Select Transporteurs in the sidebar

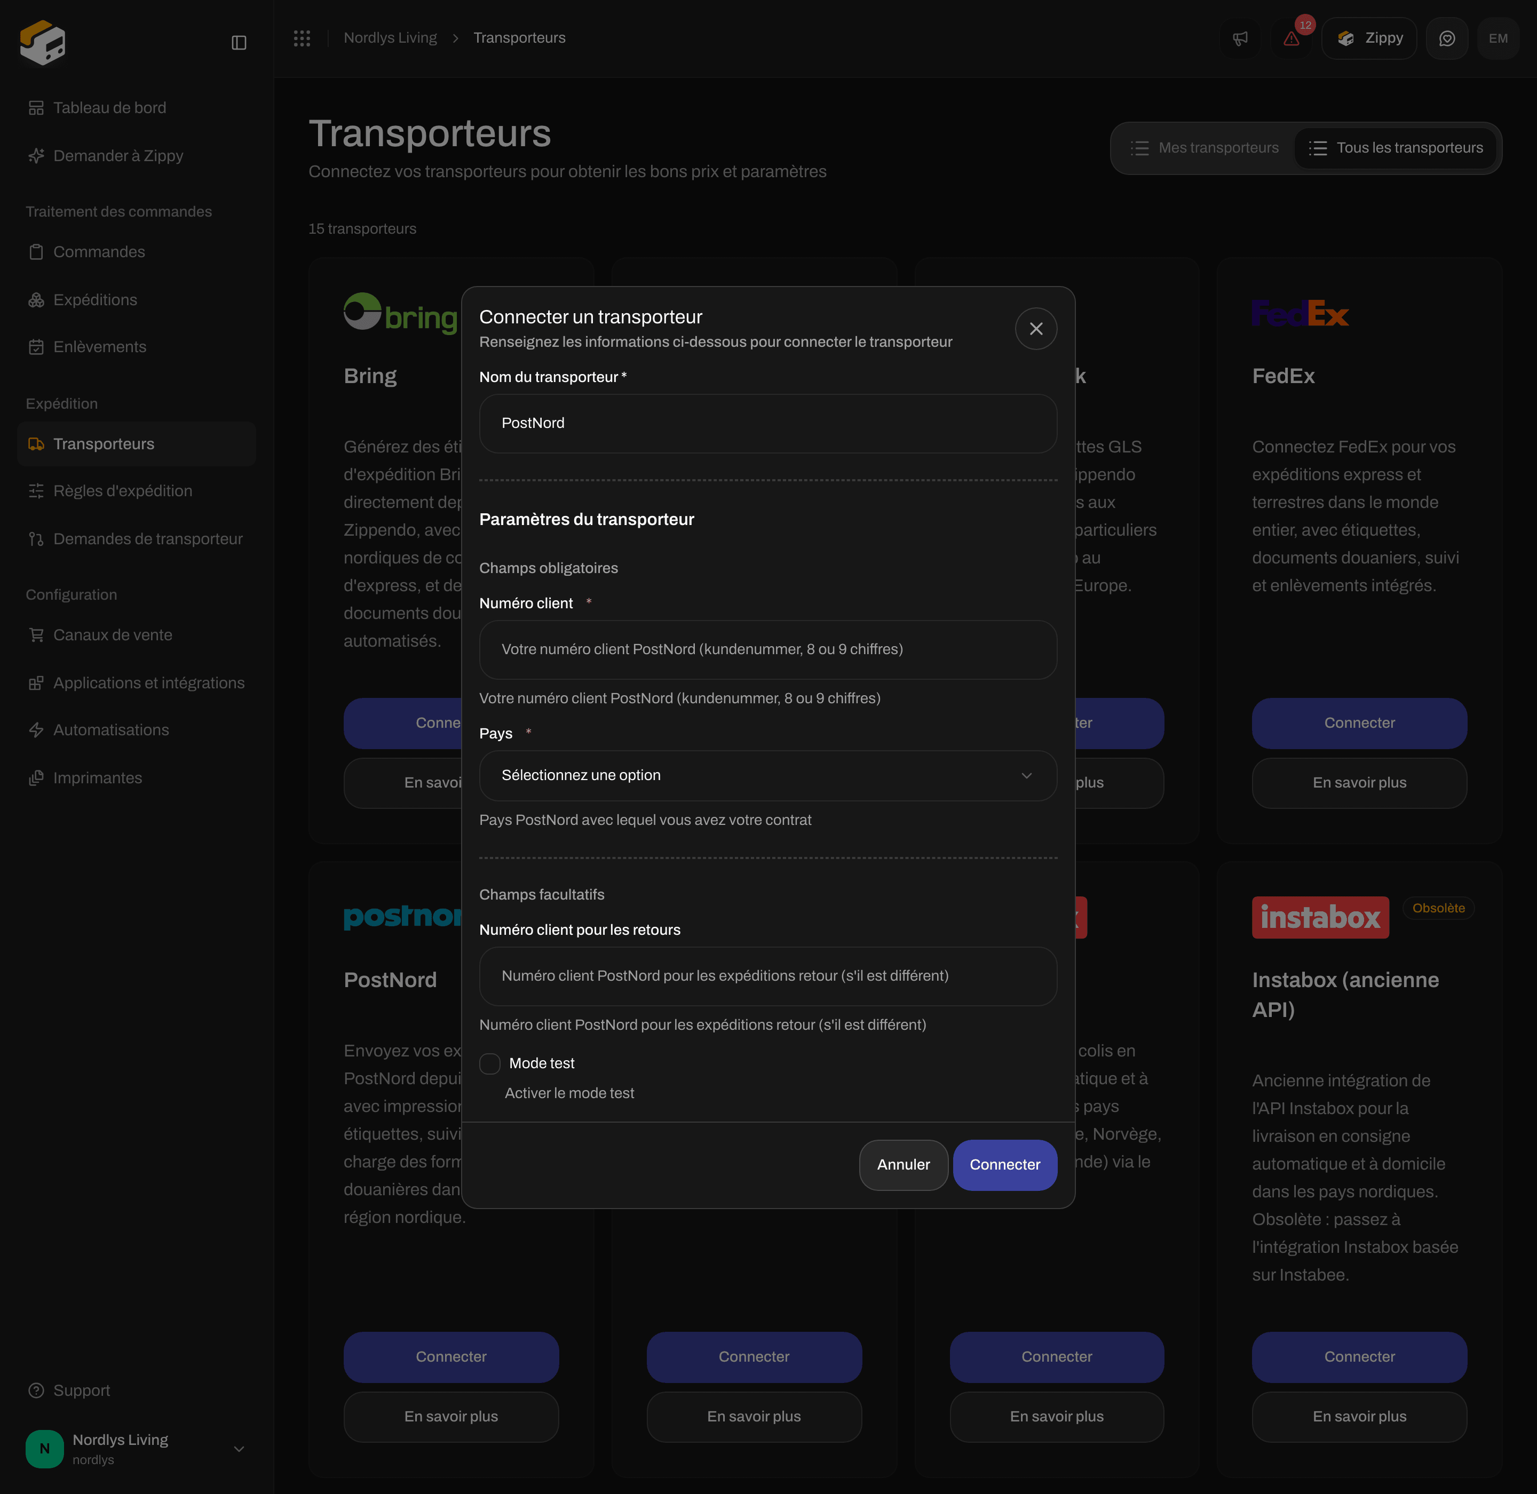coord(137,444)
